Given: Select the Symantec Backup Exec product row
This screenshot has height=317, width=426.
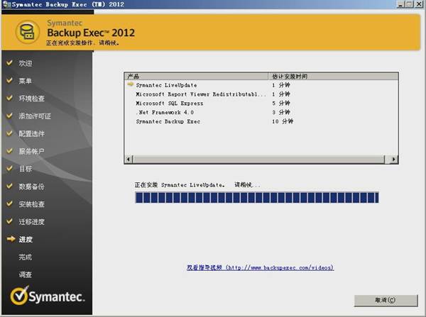Looking at the screenshot, I should 168,121.
